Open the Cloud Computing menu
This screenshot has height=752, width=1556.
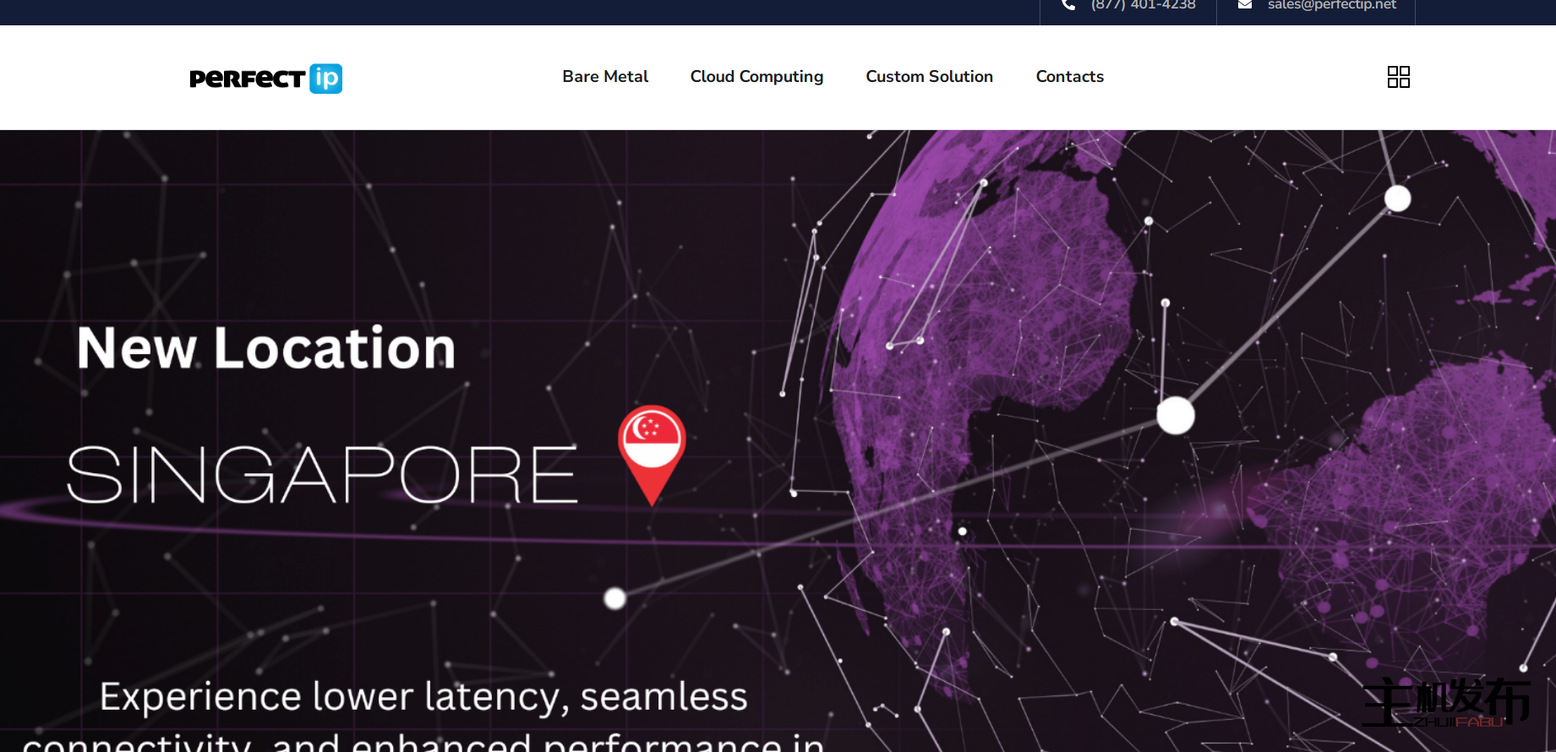click(756, 77)
